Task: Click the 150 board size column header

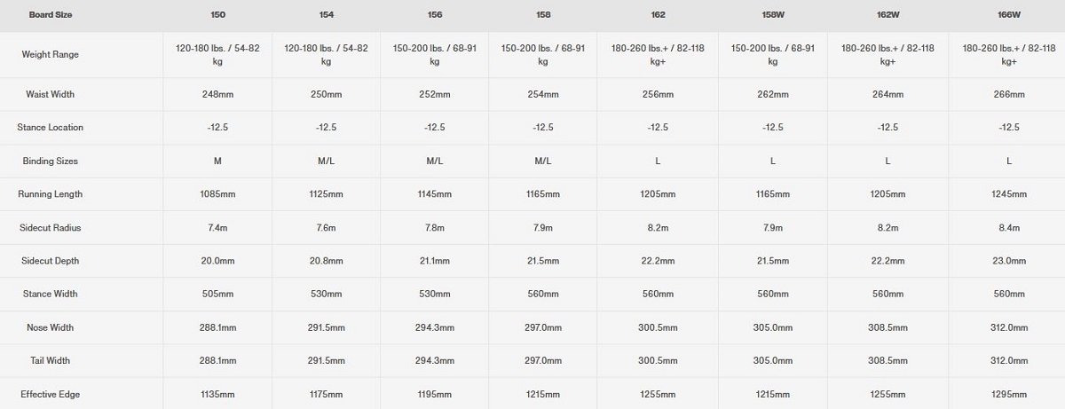Action: click(217, 15)
